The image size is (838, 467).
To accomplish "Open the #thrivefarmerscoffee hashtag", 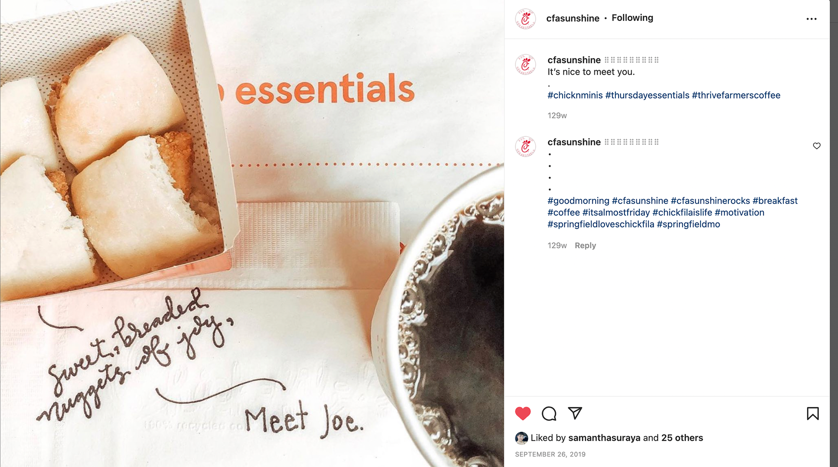I will pos(736,95).
